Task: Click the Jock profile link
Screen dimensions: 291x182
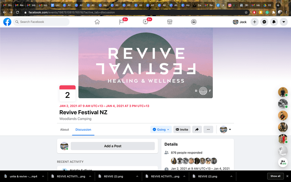Action: click(x=240, y=22)
